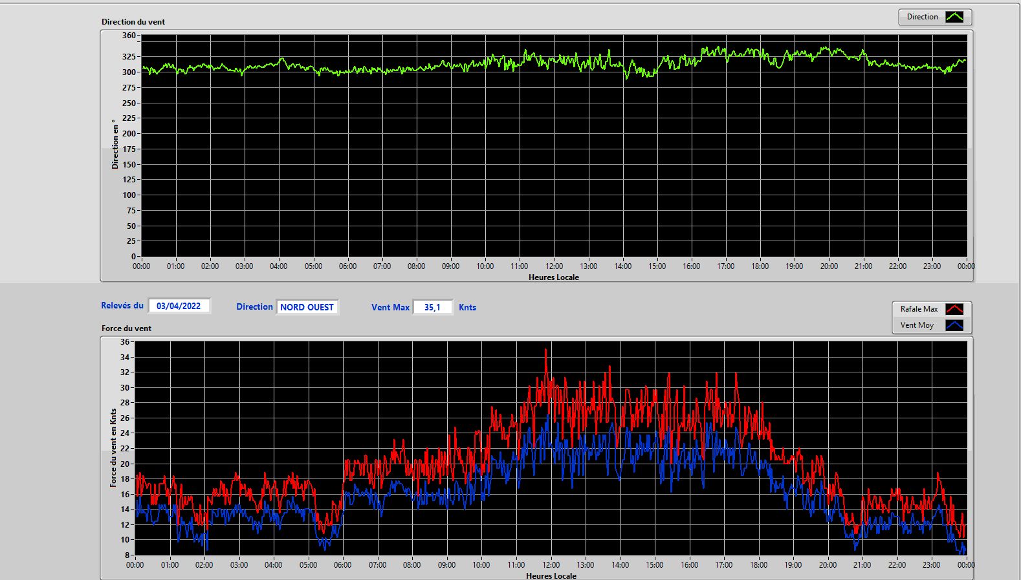1021x580 pixels.
Task: Click the 175 value on direction axis
Action: point(129,149)
